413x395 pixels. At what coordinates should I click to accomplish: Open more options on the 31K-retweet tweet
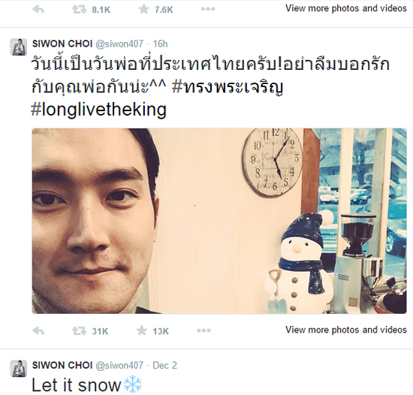(x=203, y=330)
